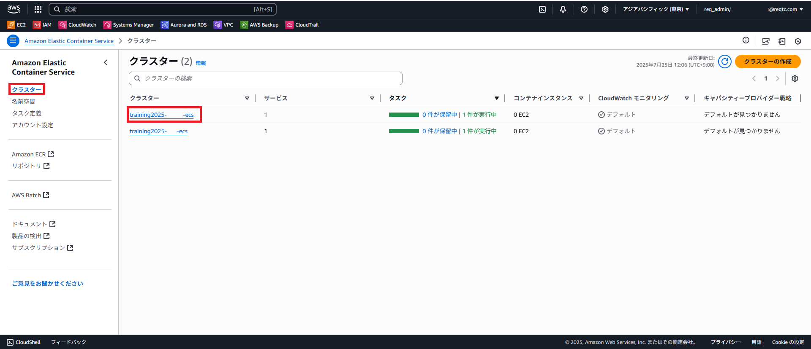Click キャパシティープロバイダー戦略 column header
This screenshot has width=811, height=349.
pyautogui.click(x=748, y=98)
